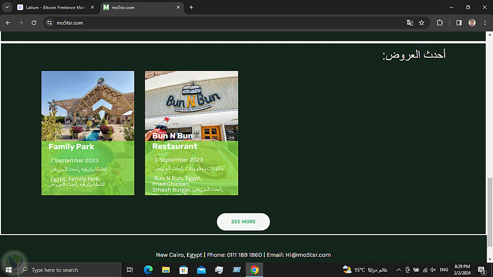Click the Fried Chicken tag
The width and height of the screenshot is (493, 277).
click(x=171, y=184)
